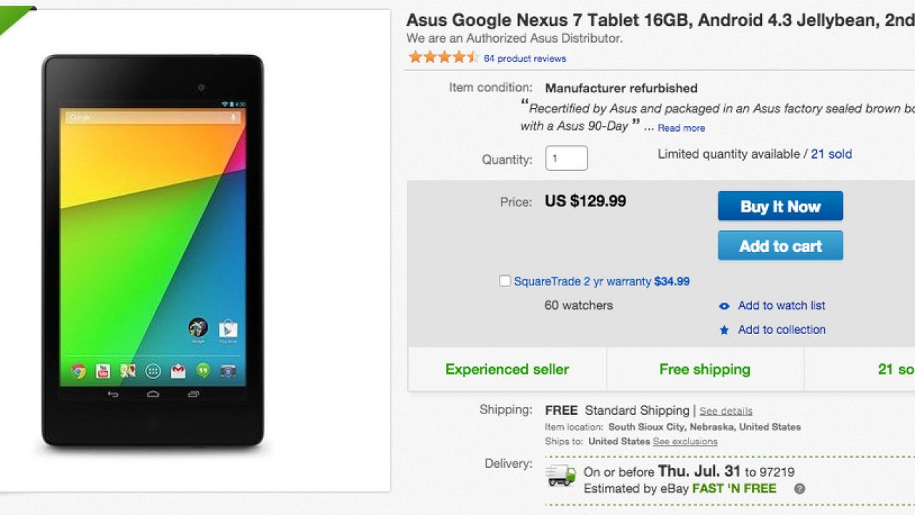Image resolution: width=915 pixels, height=515 pixels.
Task: Click the Play Store icon on the tablet image
Action: [x=228, y=329]
